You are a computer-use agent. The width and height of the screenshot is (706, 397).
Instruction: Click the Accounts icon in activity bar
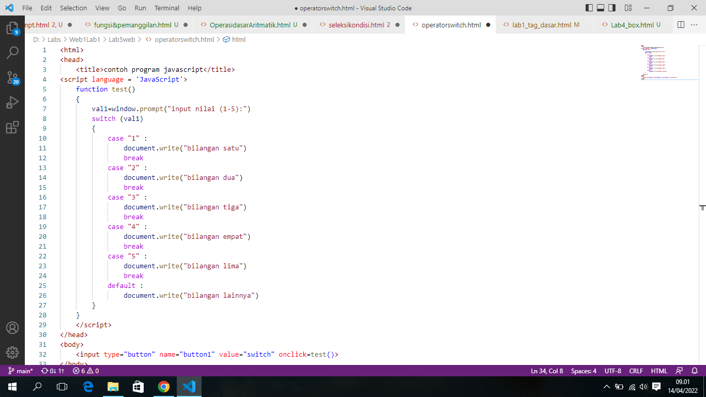point(13,328)
